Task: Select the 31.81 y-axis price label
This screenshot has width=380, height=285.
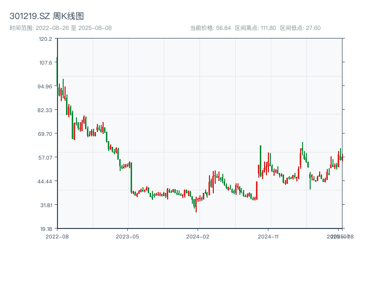Action: coord(45,205)
